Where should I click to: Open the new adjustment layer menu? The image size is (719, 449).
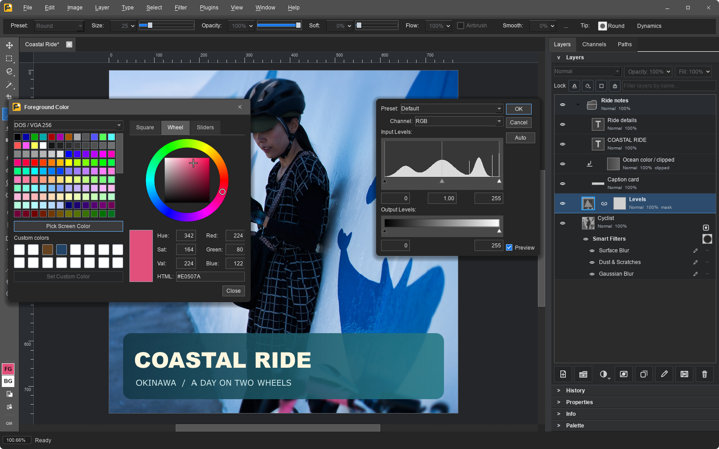click(604, 374)
